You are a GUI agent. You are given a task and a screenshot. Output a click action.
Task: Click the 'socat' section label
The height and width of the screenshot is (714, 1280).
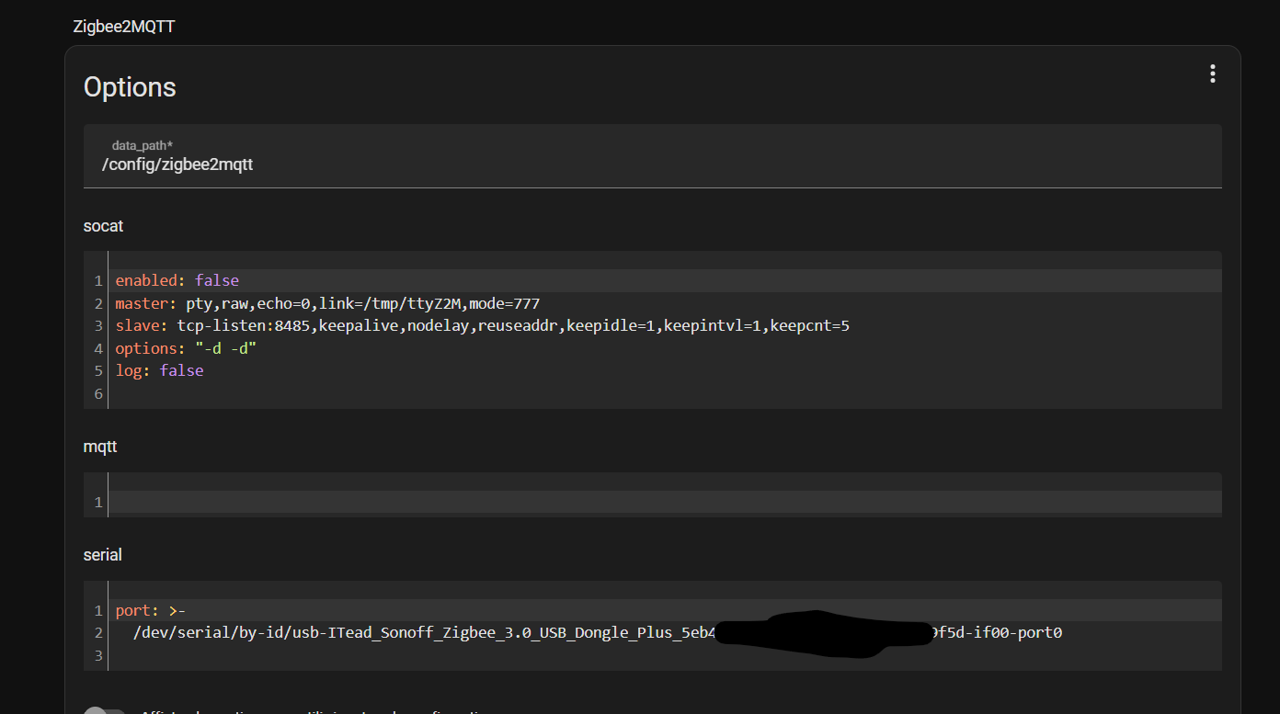tap(103, 225)
